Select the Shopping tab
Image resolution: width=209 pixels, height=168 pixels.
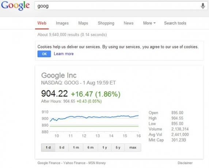[x=106, y=23]
